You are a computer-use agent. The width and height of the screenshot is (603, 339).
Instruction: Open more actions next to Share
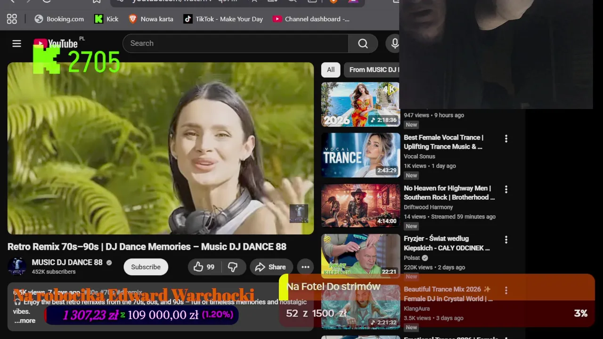pos(305,267)
